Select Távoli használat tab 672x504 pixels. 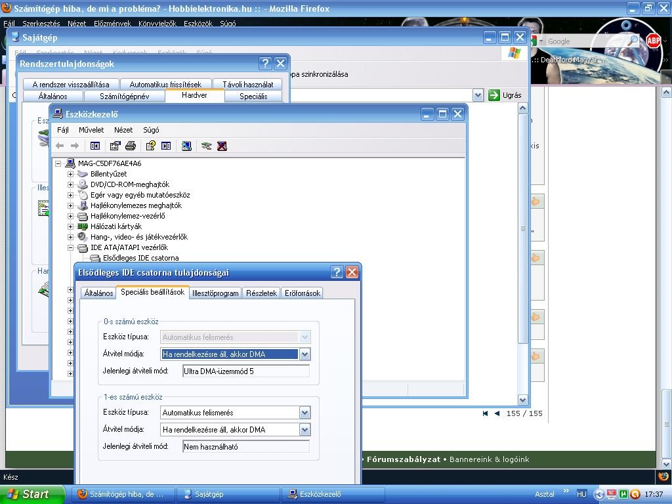click(247, 85)
